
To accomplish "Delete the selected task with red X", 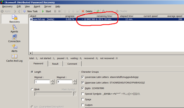I will tap(83, 11).
